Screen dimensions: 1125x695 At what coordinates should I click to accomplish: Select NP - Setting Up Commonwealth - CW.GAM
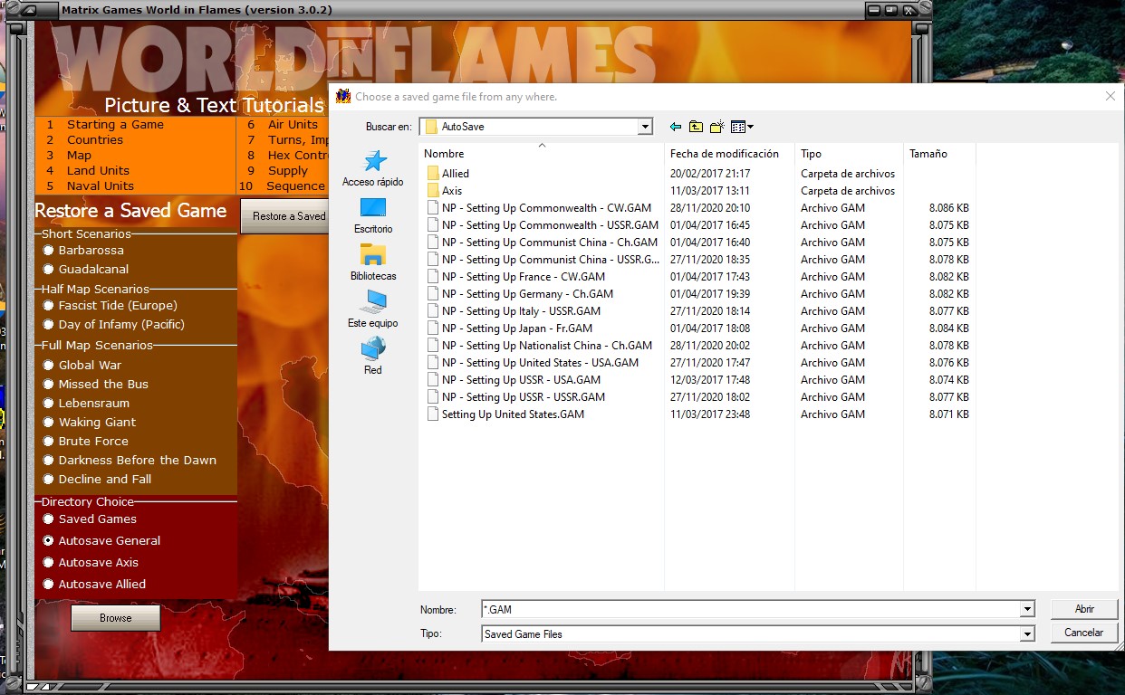tap(546, 208)
